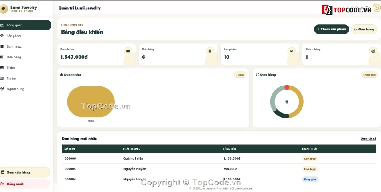Screen dimensions: 381x192
Task: Open Tin tức in the sidebar
Action: [25, 78]
